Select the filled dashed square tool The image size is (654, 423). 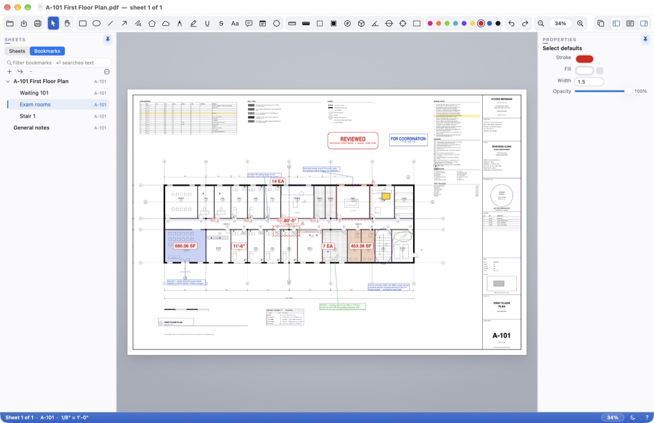tap(334, 23)
